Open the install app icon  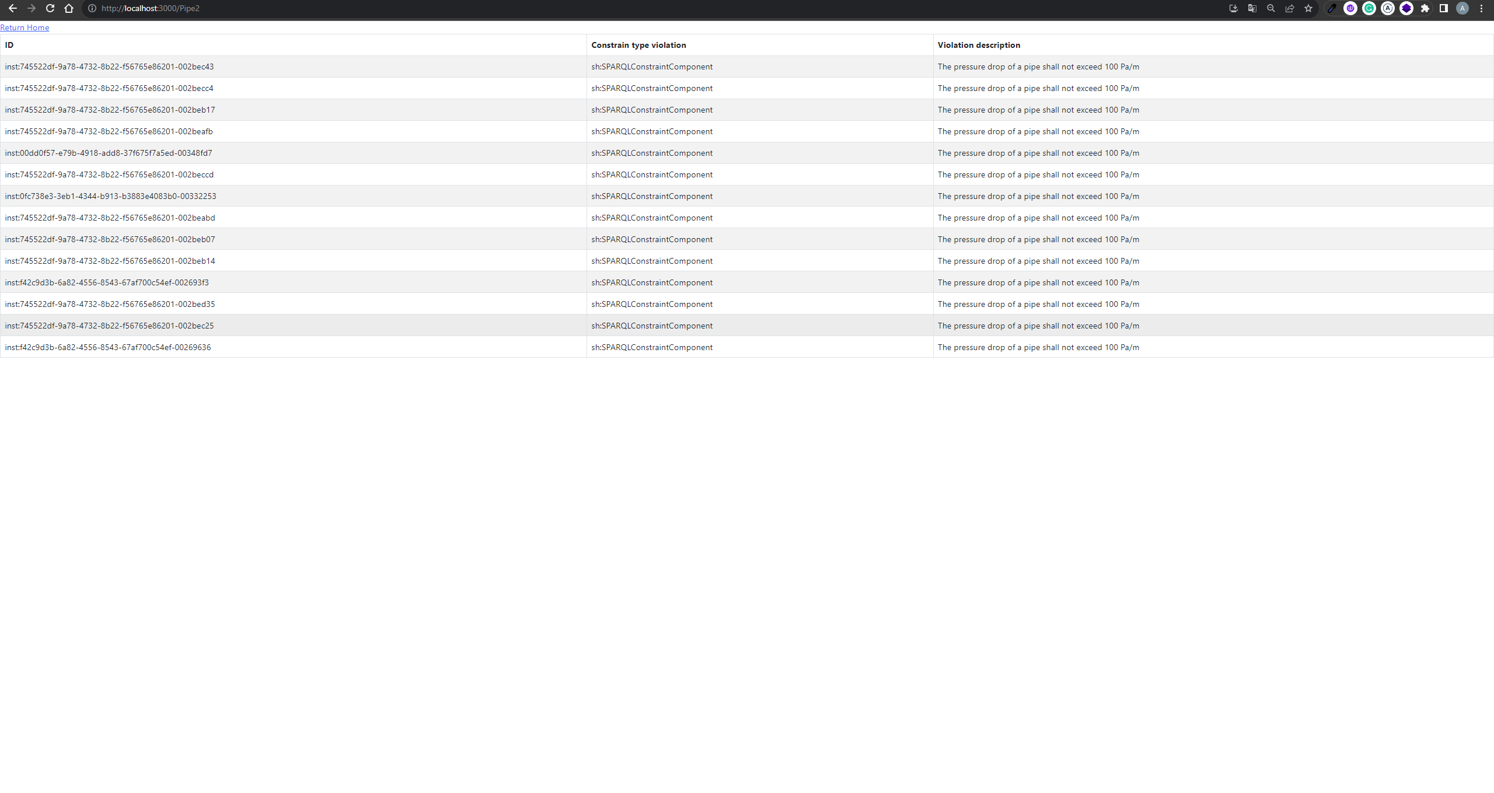point(1233,8)
